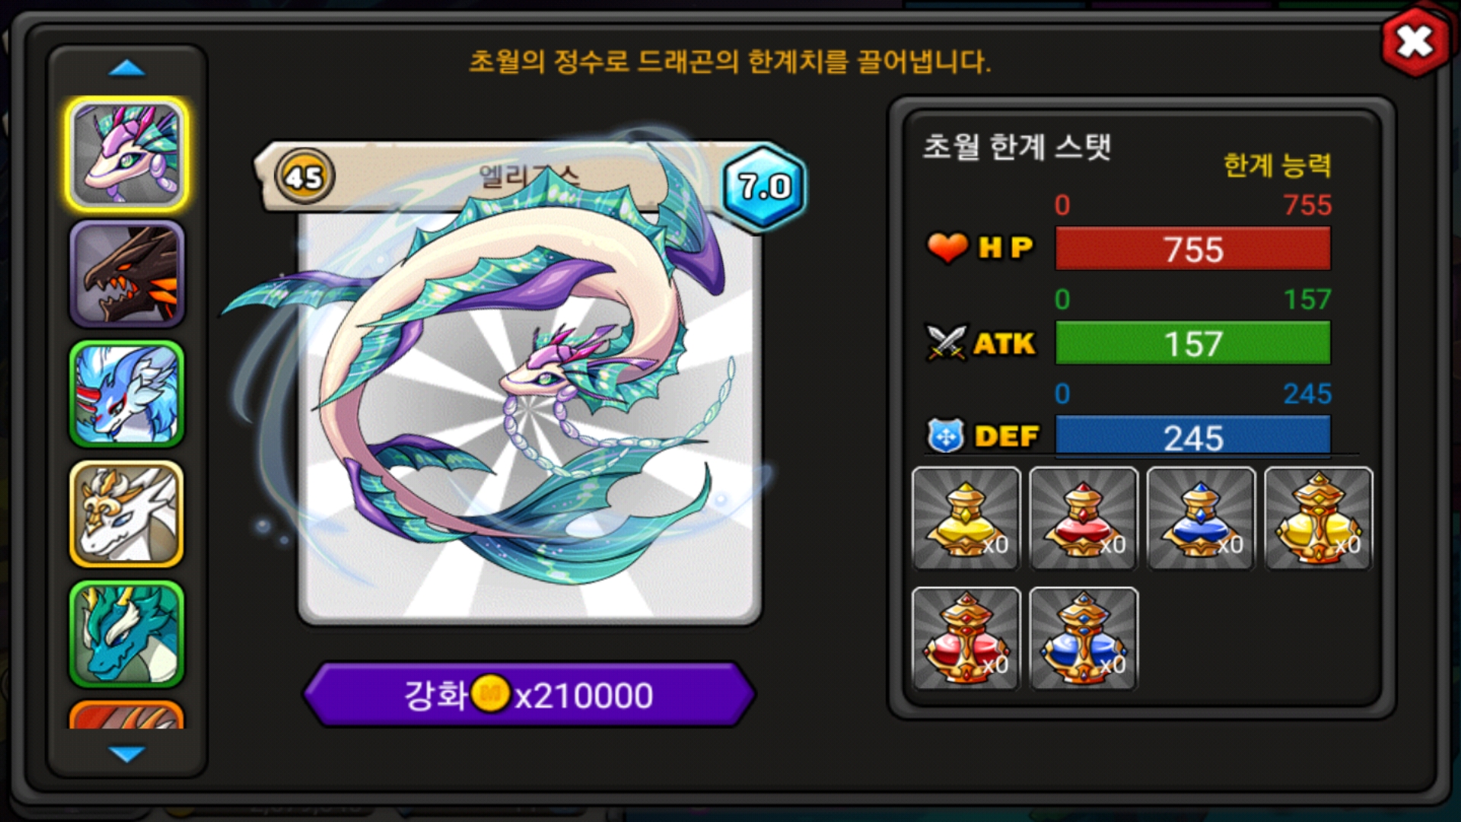This screenshot has width=1461, height=822.
Task: Click the level 45 gold badge
Action: tap(304, 177)
